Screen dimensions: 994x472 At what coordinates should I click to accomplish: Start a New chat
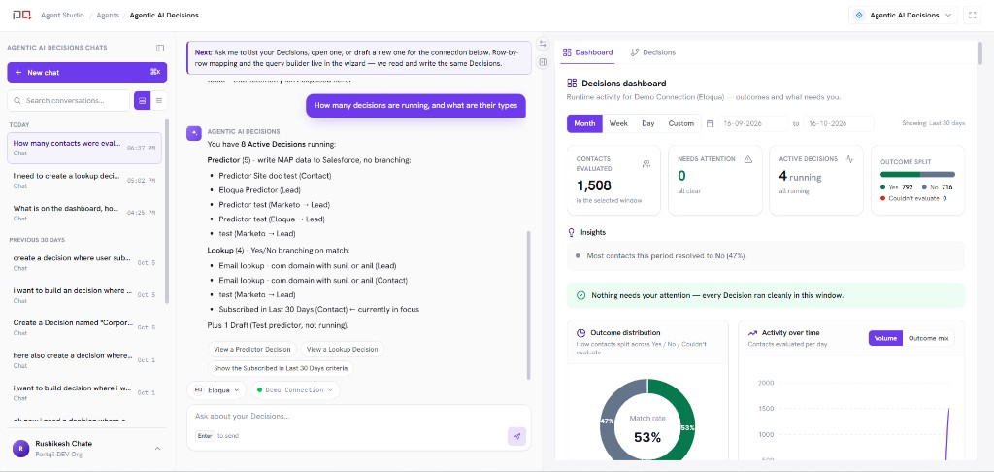[86, 72]
